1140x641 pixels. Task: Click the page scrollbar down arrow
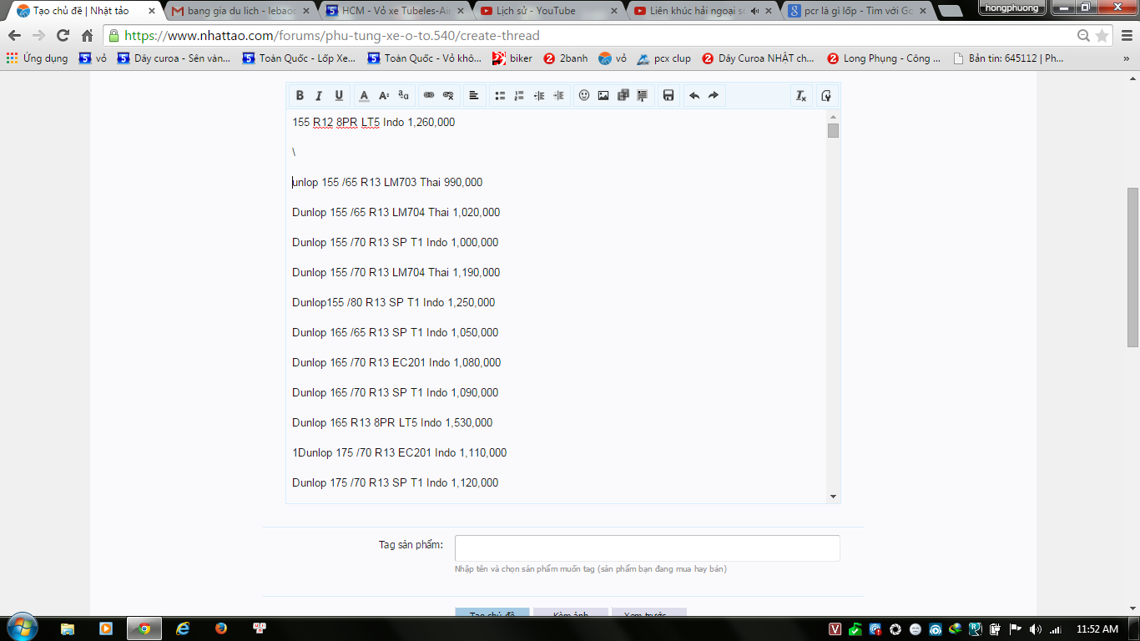[x=1132, y=609]
